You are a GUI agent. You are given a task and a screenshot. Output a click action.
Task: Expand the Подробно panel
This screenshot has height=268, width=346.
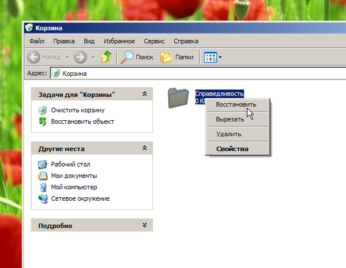144,226
